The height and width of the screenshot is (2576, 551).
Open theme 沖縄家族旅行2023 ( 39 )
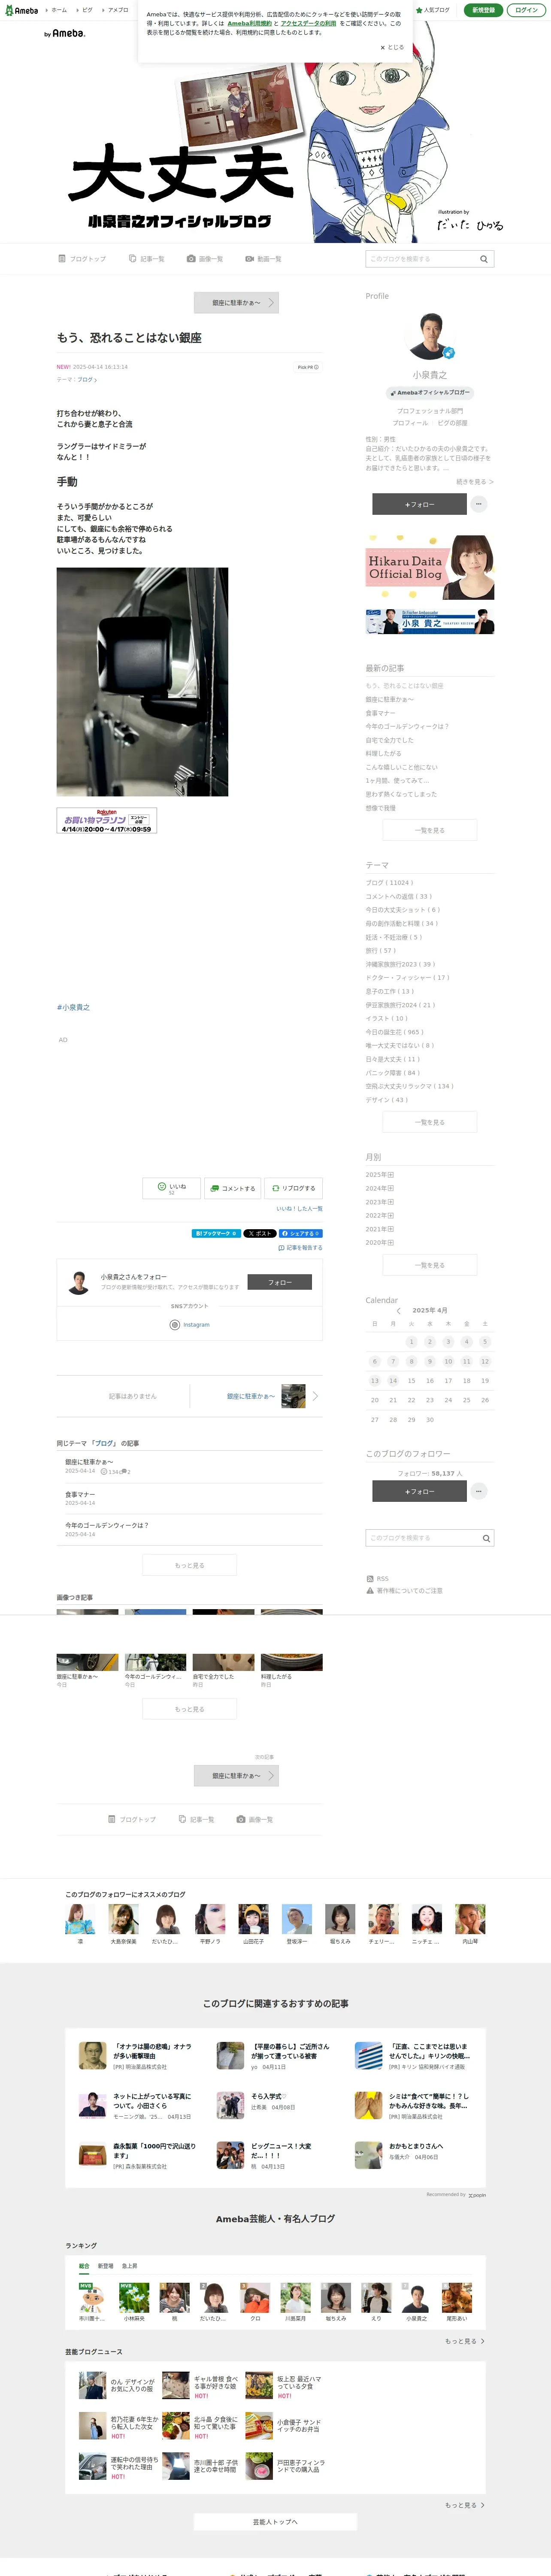(400, 965)
